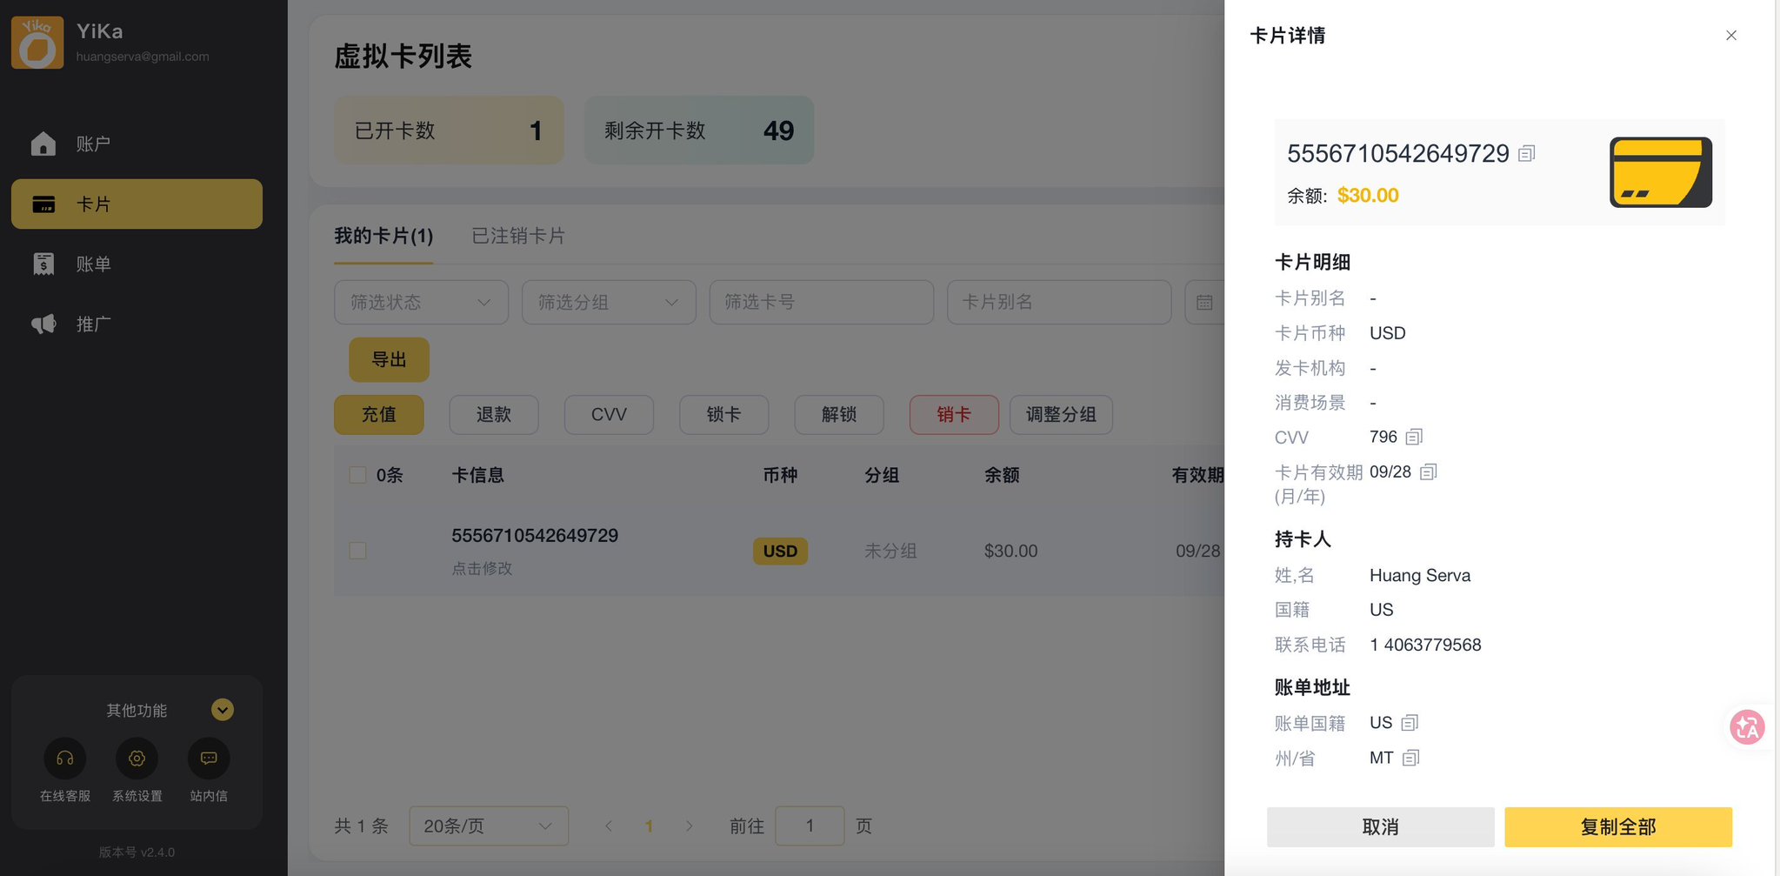Go to previous page arrow
1780x876 pixels.
[x=609, y=826]
